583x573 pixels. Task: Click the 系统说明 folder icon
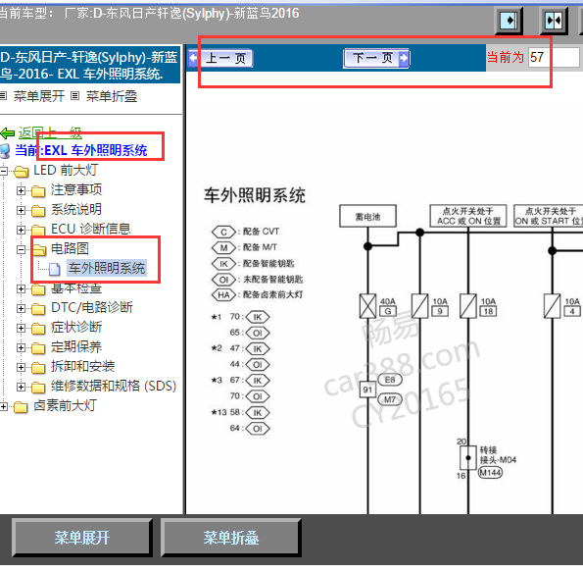click(38, 211)
